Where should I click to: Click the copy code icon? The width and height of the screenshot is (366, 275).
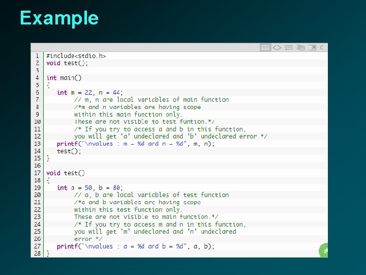pyautogui.click(x=300, y=48)
